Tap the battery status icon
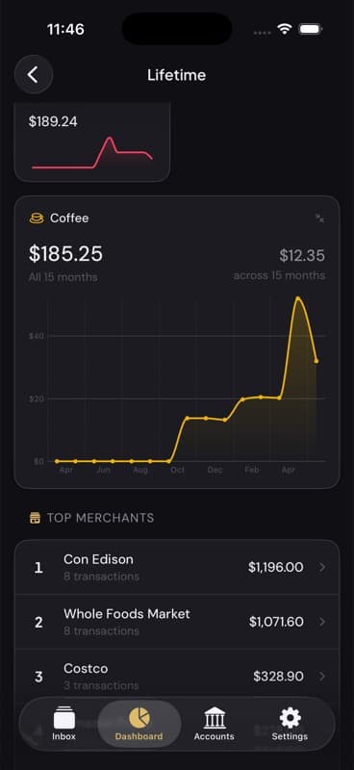 [x=311, y=29]
